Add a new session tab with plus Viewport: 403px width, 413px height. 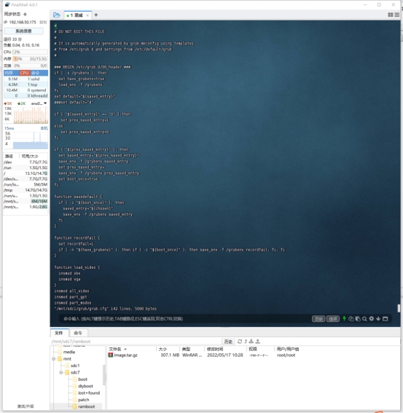click(x=96, y=15)
